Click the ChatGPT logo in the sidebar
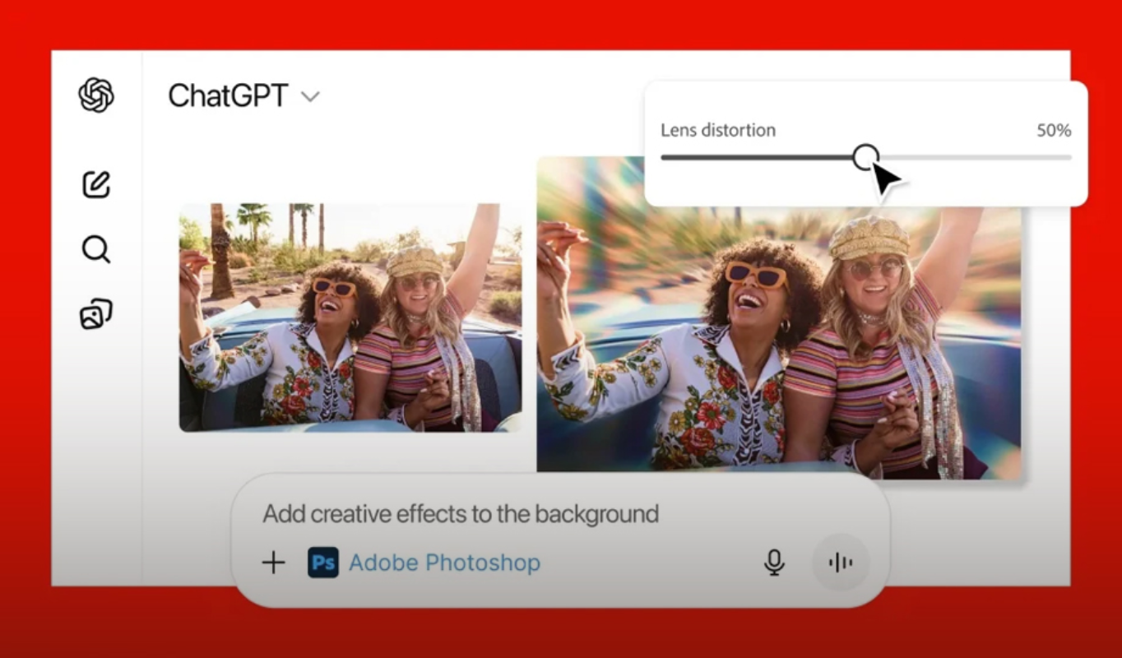The height and width of the screenshot is (658, 1122). click(96, 95)
